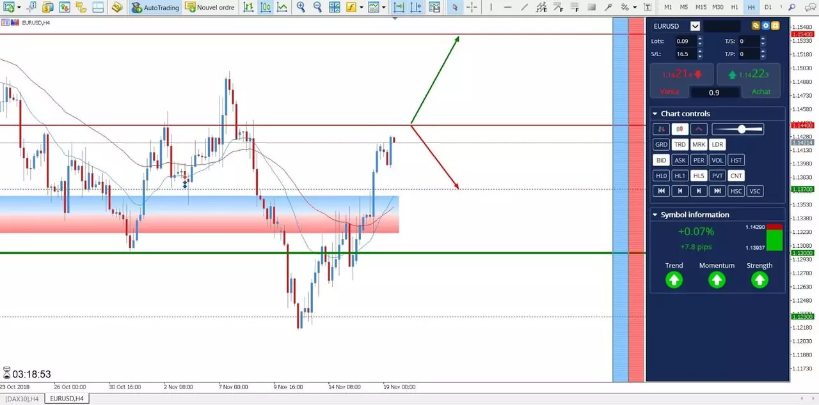Switch to the M1 timeframe
This screenshot has width=819, height=405.
click(668, 8)
